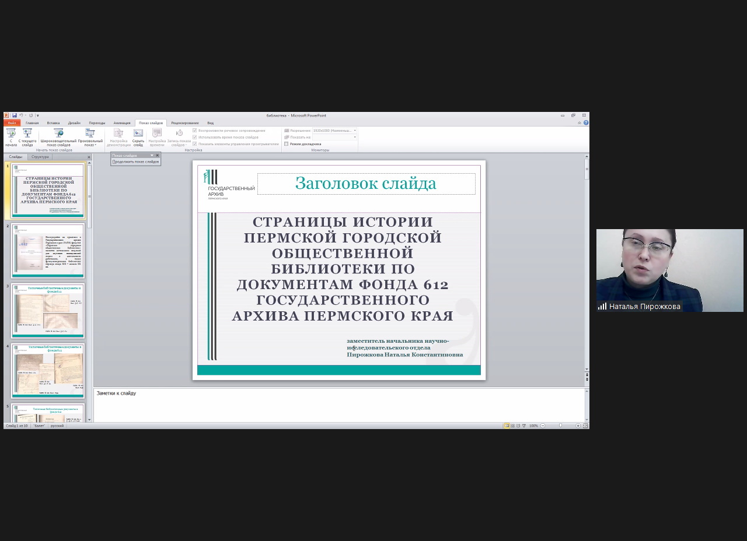Screen dimensions: 747x541
Task: Click Продолжить показ слайдов button
Action: click(135, 161)
